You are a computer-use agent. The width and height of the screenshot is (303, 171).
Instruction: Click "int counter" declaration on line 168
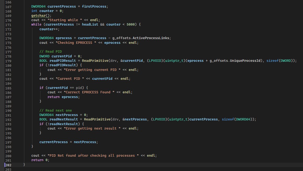pos(43,11)
